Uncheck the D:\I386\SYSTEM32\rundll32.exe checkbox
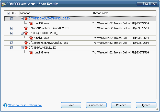The height and width of the screenshot is (112, 160). click(12, 43)
